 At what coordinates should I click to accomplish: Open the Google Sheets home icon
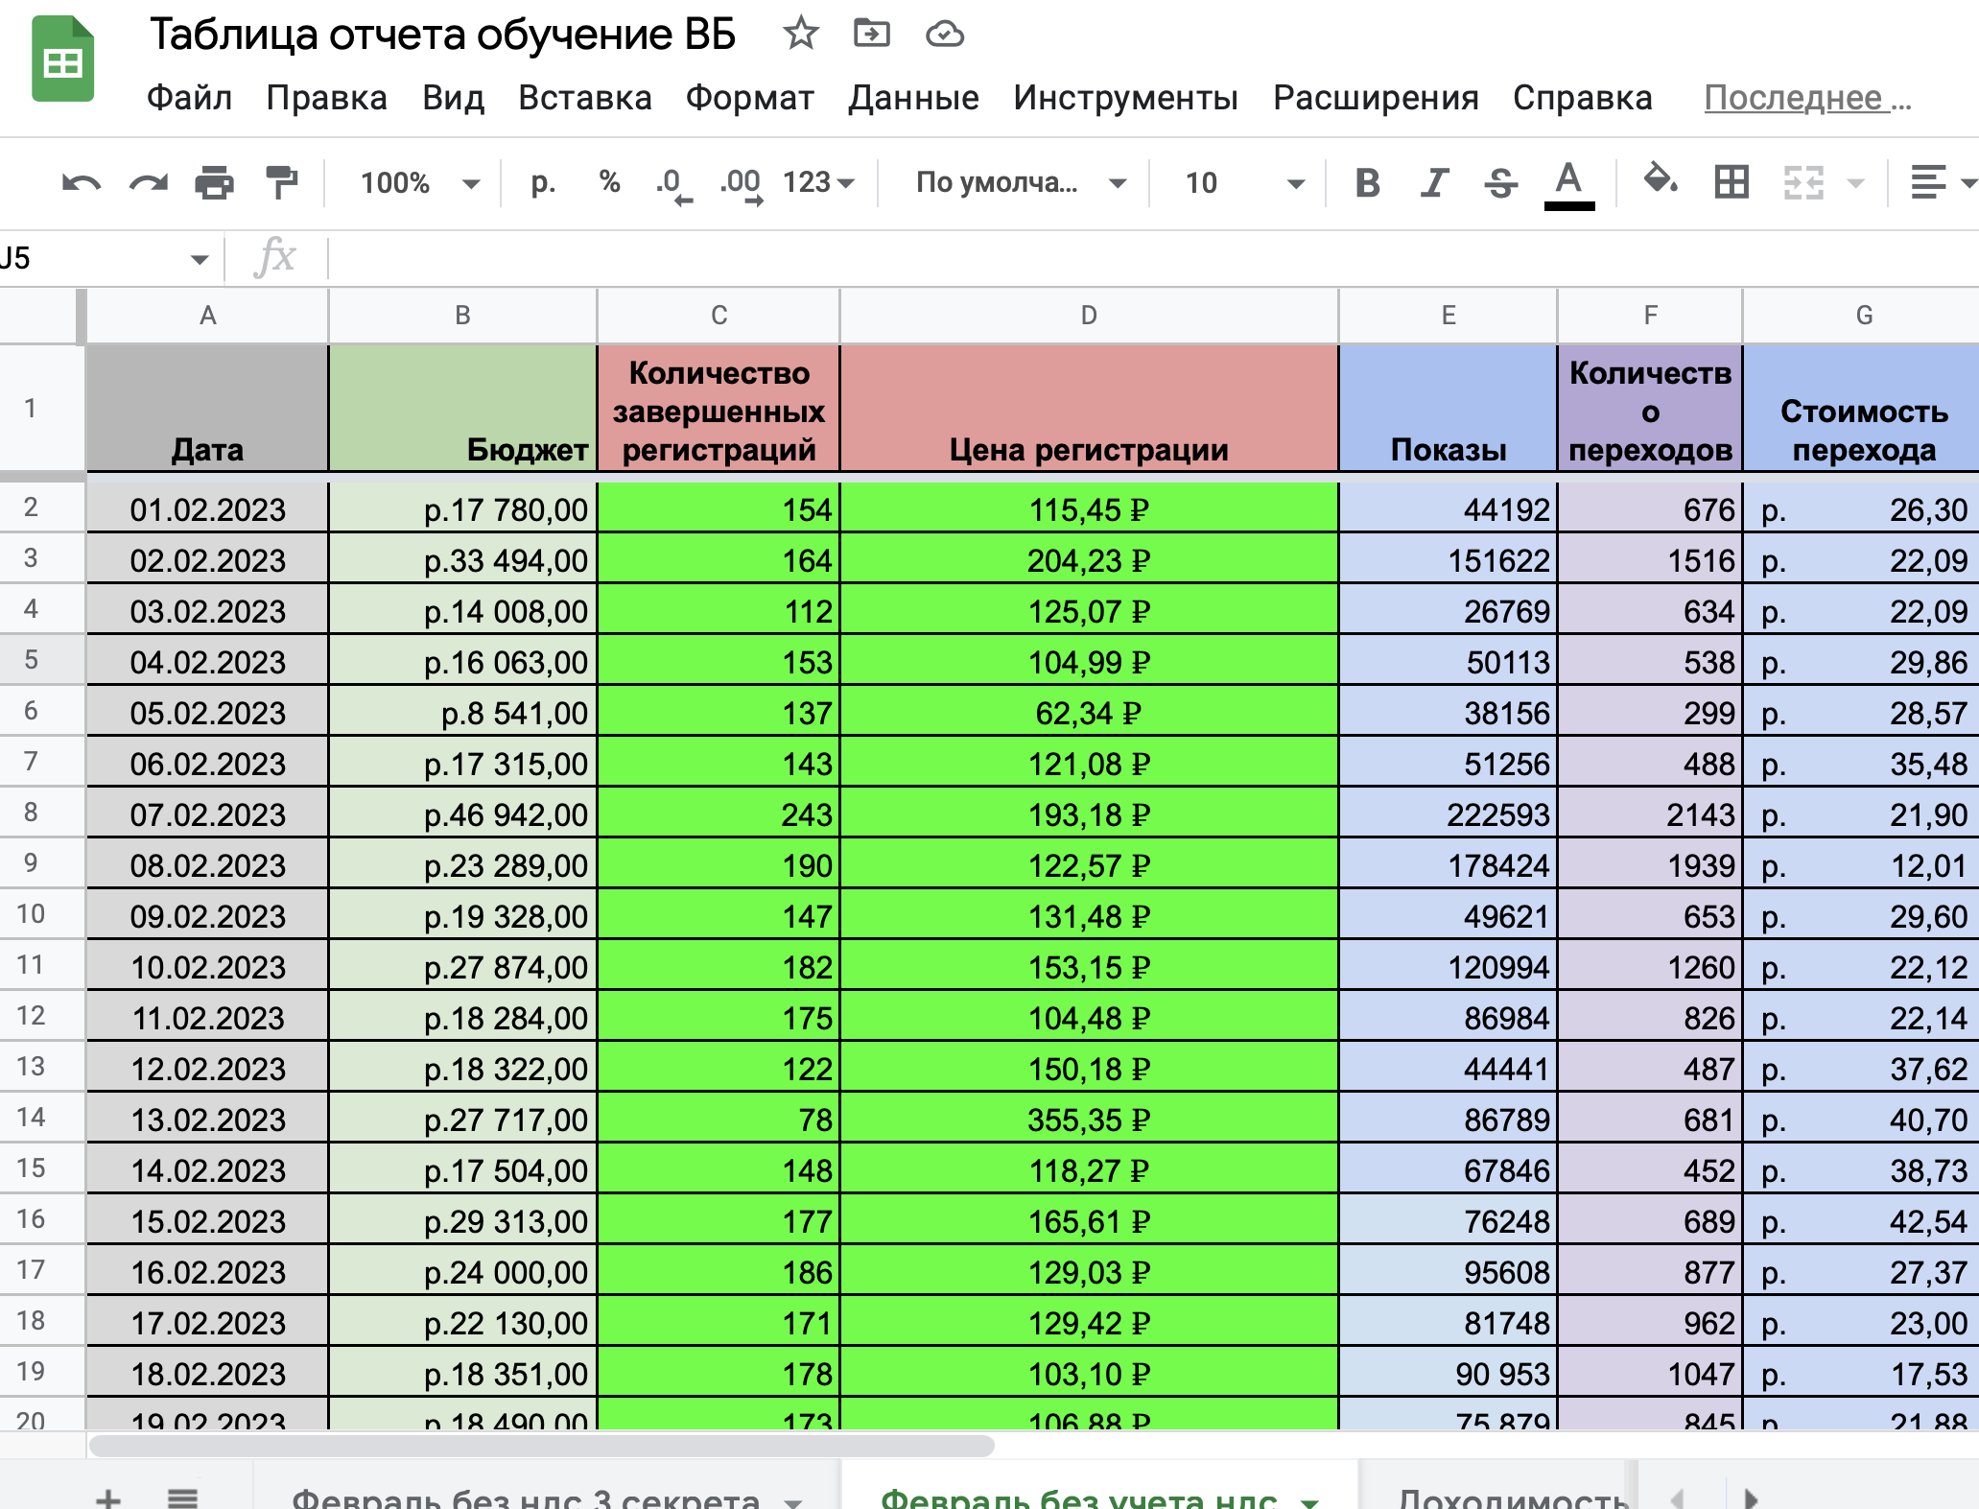pyautogui.click(x=63, y=59)
